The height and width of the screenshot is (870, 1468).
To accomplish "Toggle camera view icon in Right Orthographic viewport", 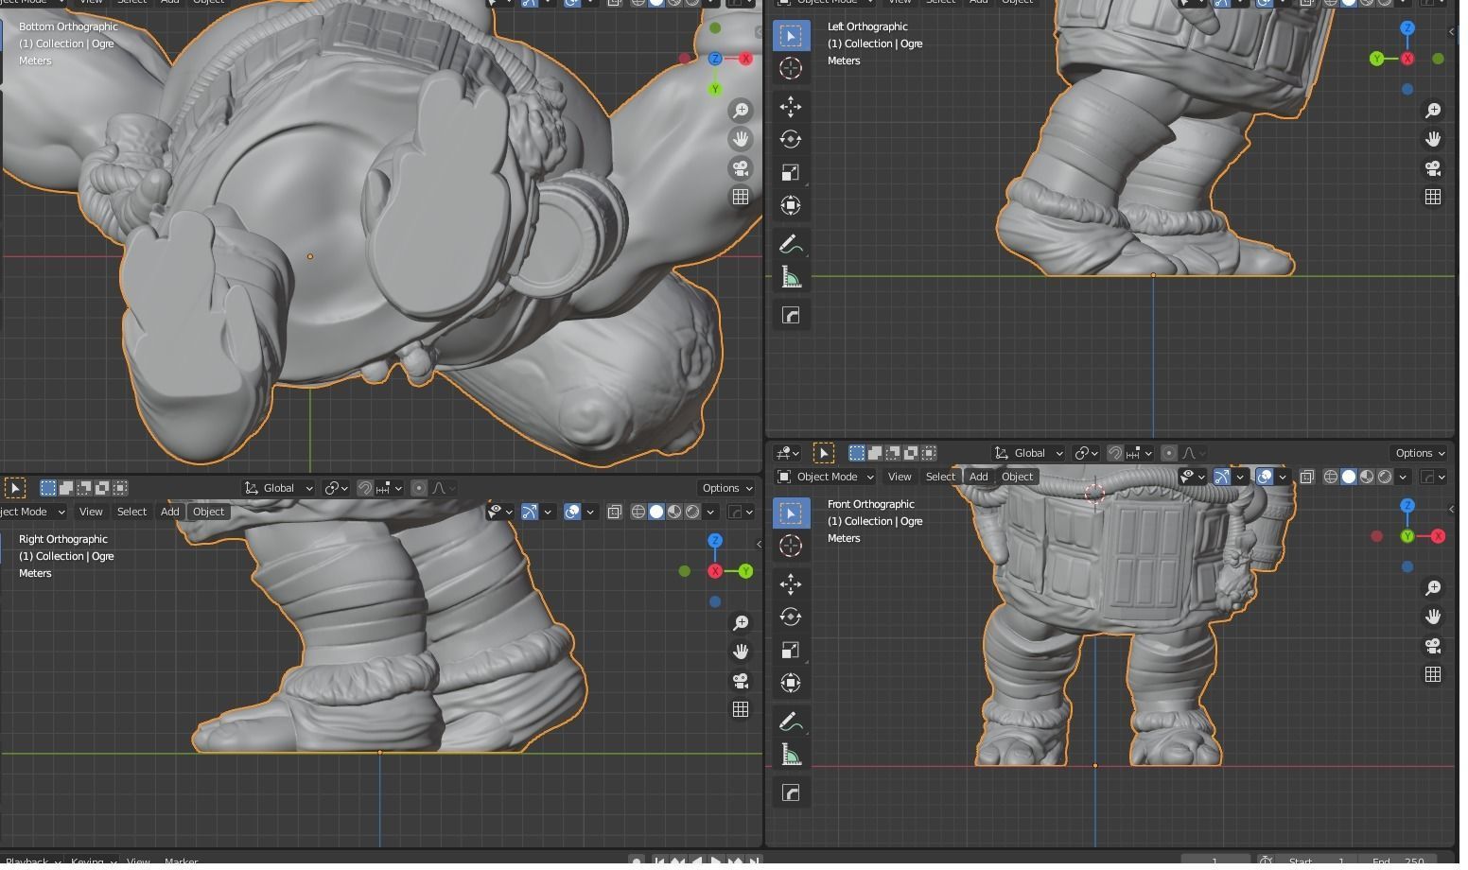I will click(741, 682).
